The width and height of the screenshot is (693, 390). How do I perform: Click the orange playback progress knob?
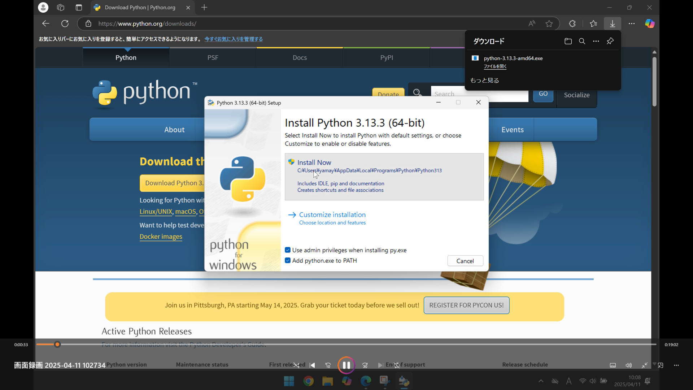57,344
